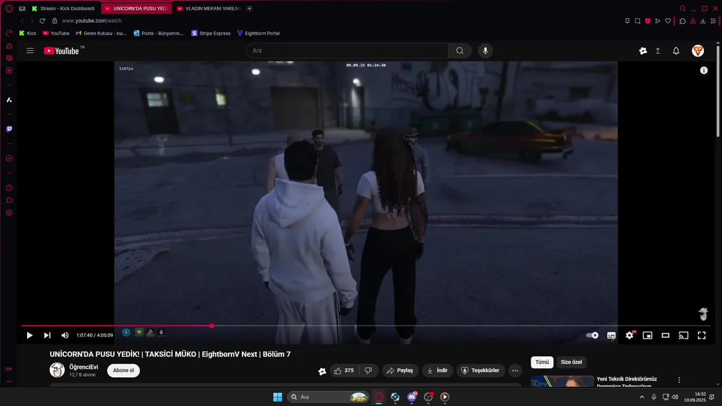
Task: Switch to theater mode
Action: pyautogui.click(x=666, y=336)
